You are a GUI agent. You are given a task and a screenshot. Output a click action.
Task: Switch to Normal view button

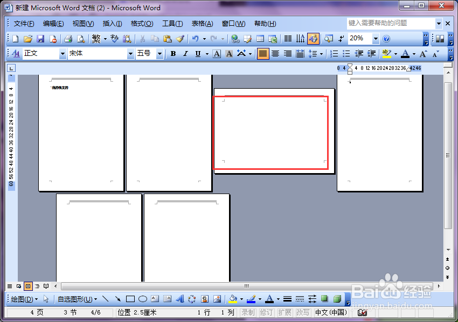pyautogui.click(x=10, y=286)
